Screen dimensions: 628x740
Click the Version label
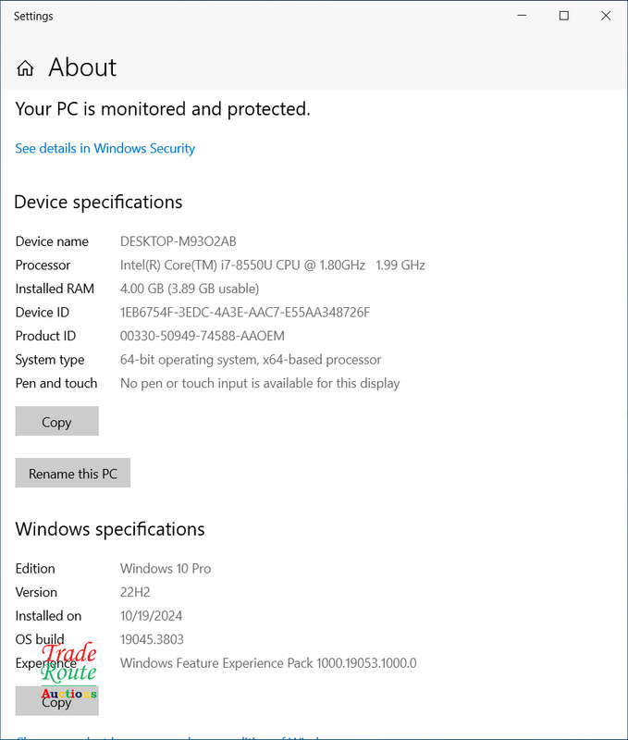point(36,592)
